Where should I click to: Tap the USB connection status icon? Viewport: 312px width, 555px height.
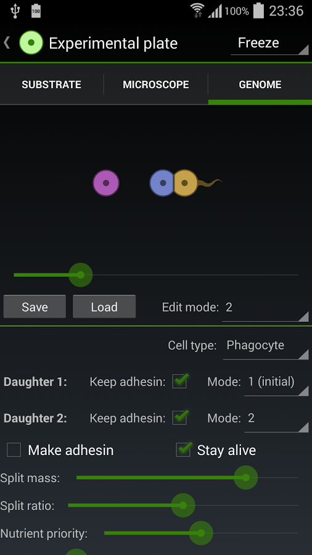coord(15,10)
